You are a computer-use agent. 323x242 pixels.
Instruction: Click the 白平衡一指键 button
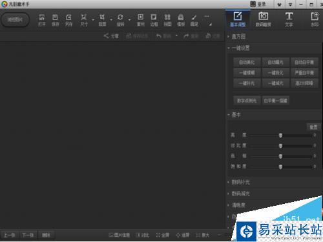pyautogui.click(x=275, y=101)
